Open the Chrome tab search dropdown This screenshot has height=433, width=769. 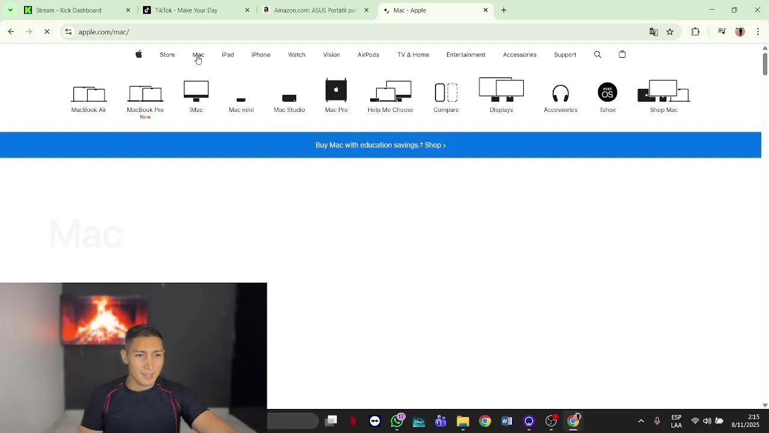point(10,10)
